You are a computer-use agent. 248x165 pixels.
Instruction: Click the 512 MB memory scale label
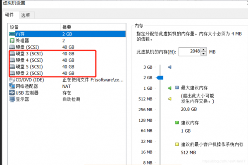[145, 99]
